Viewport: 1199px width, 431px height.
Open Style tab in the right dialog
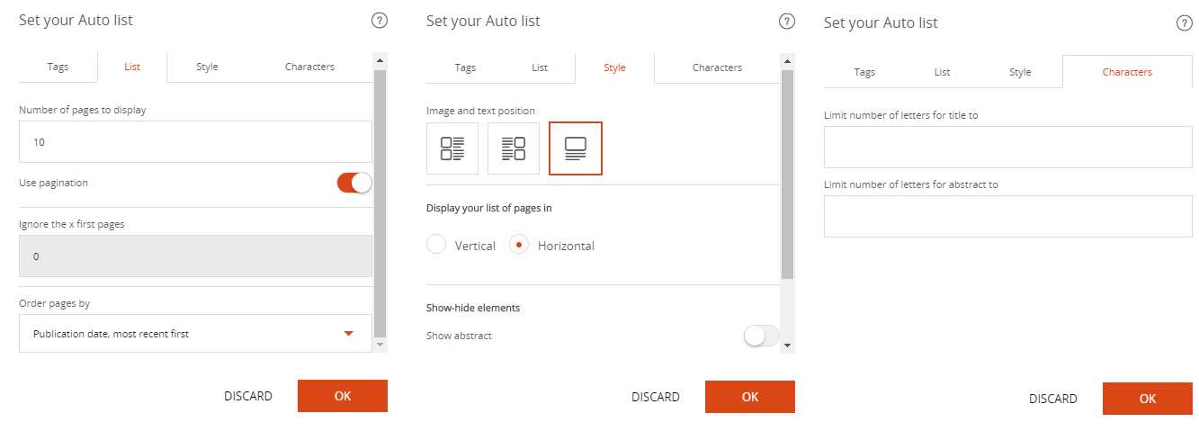(x=1020, y=72)
